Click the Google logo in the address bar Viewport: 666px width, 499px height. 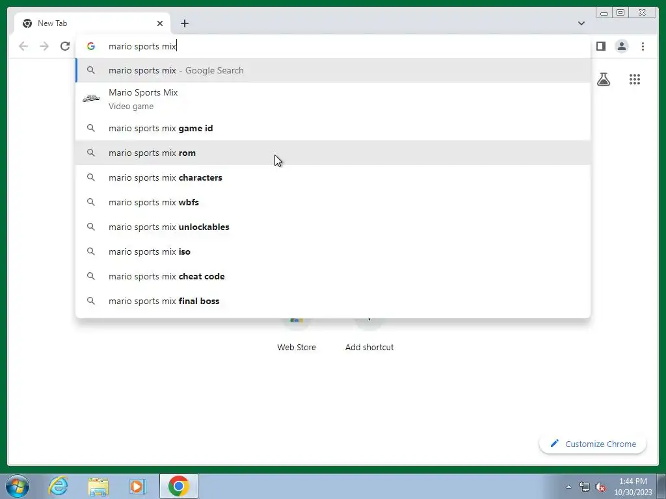click(91, 46)
